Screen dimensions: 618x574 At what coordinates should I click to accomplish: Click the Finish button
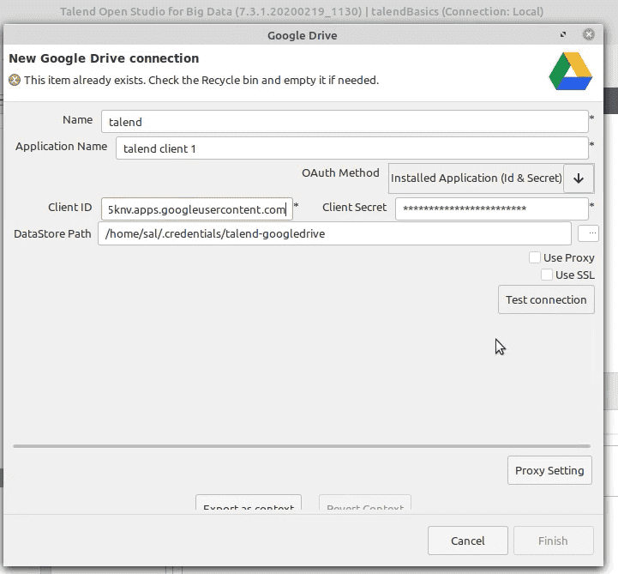[x=554, y=541]
